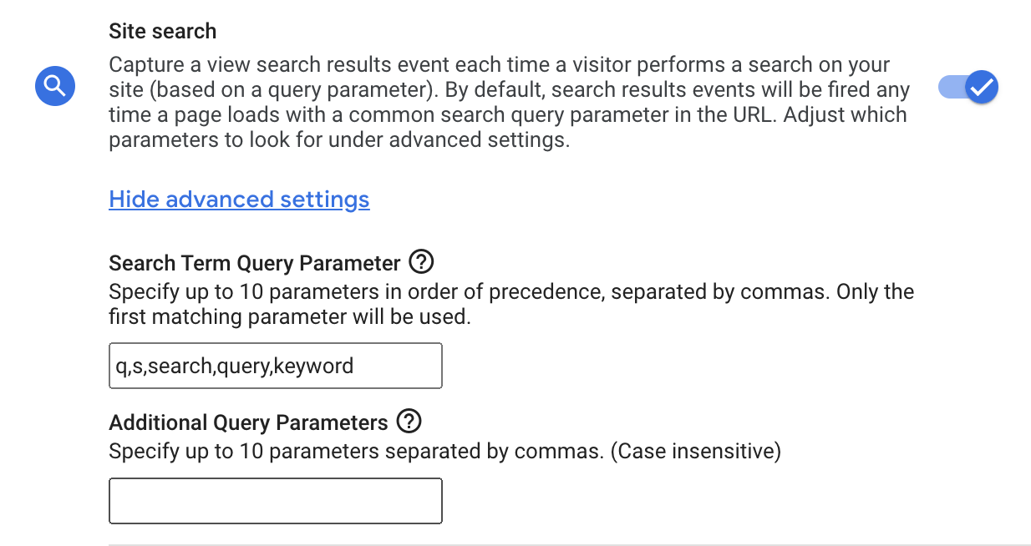1031x546 pixels.
Task: Hide advanced settings via the blue link
Action: [x=239, y=200]
